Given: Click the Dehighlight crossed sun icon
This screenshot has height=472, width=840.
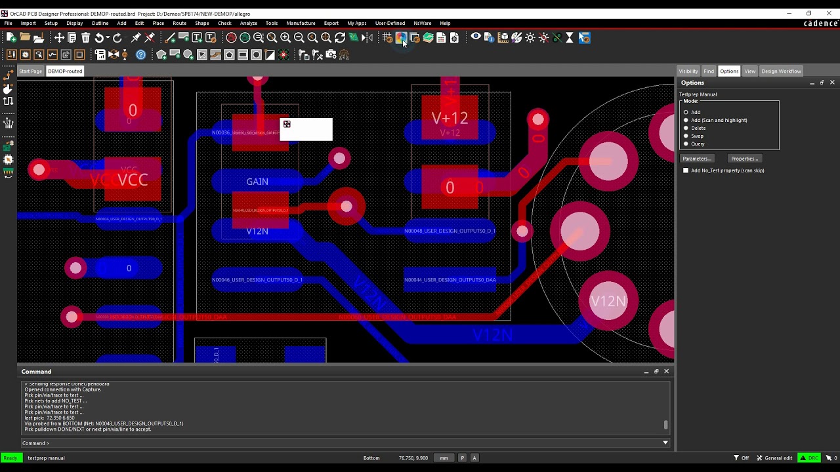Looking at the screenshot, I should (543, 37).
